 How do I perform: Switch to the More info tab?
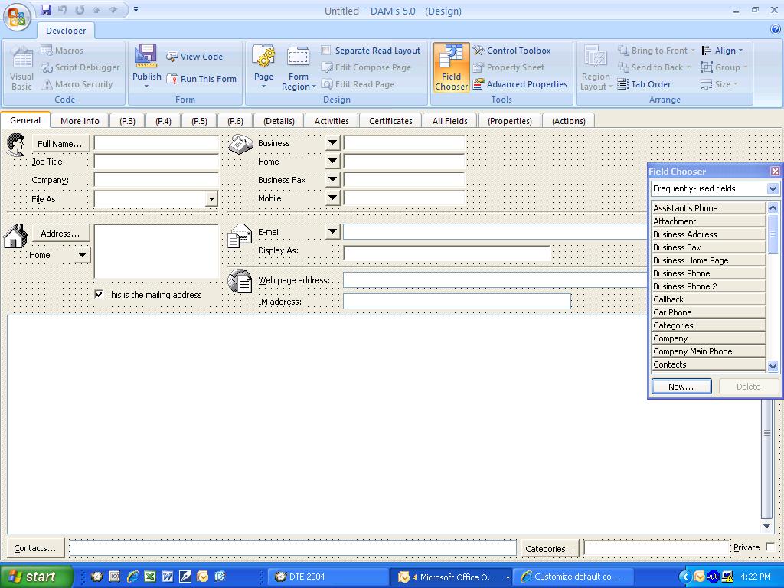click(x=80, y=121)
